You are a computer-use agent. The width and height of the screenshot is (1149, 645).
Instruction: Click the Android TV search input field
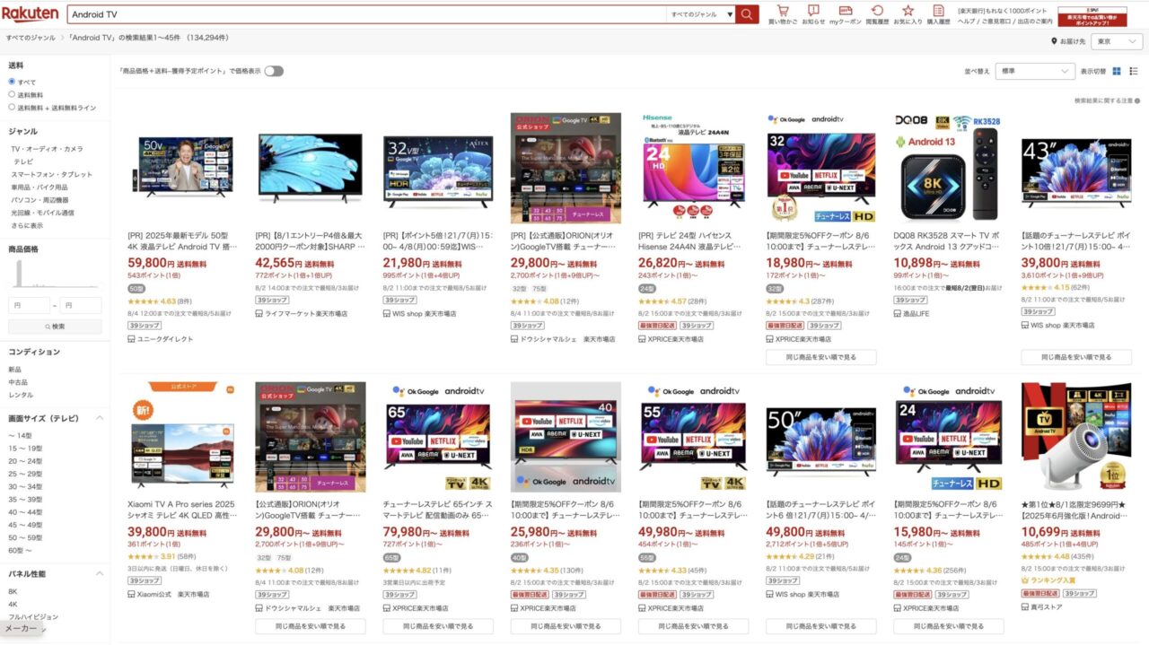click(x=366, y=14)
